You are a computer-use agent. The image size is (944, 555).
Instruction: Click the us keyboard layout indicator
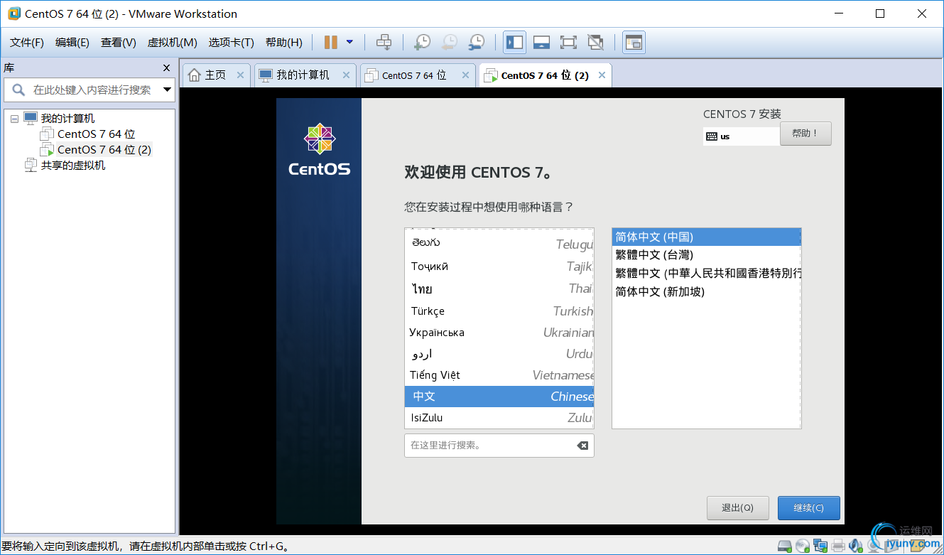pyautogui.click(x=741, y=136)
